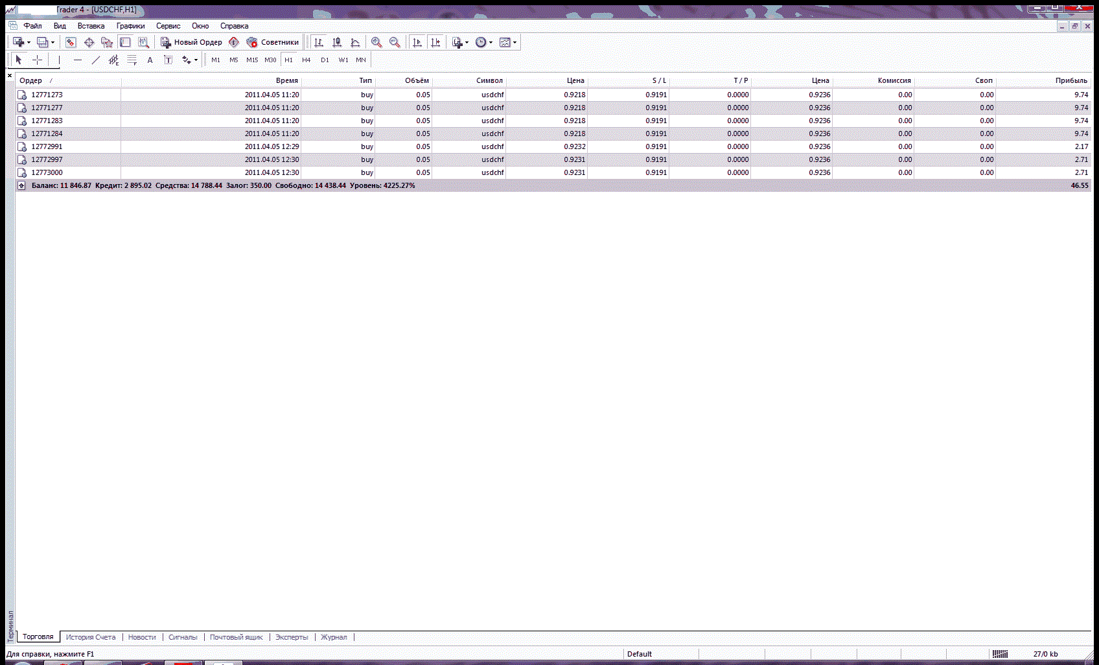Toggle chart shift icon
Viewport: 1099px width, 665px height.
pos(435,42)
